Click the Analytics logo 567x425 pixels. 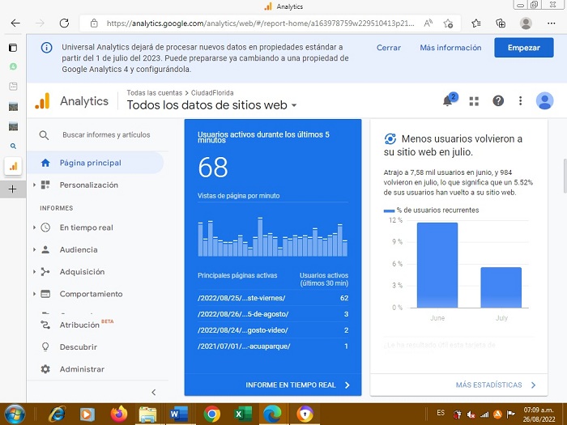(42, 101)
